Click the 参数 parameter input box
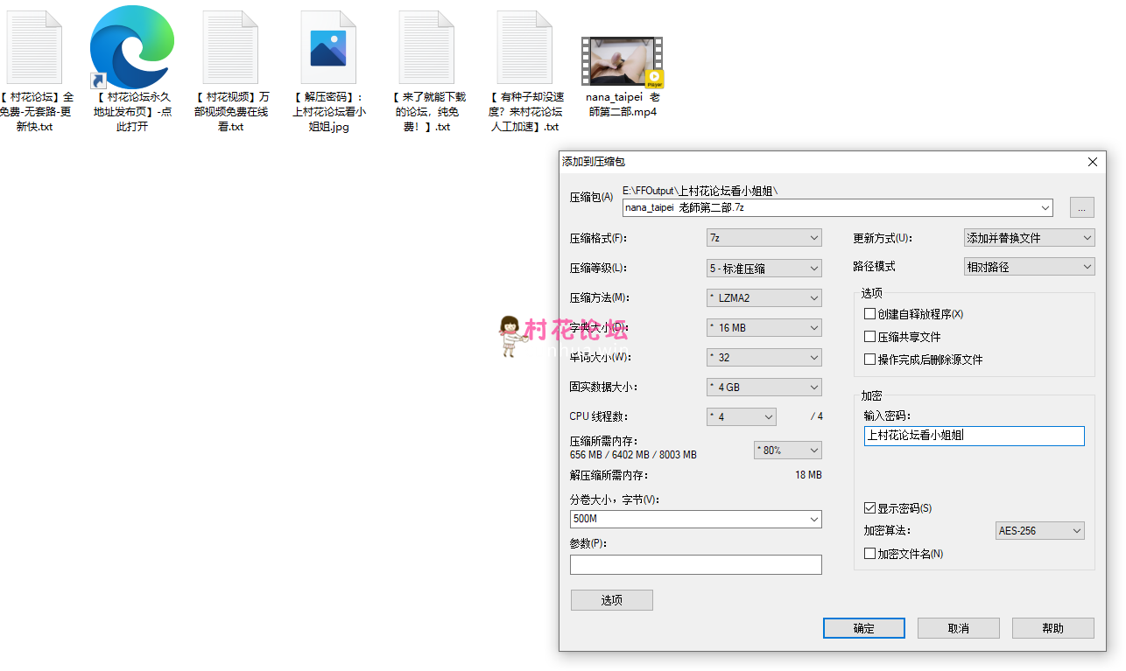The width and height of the screenshot is (1126, 671). [695, 564]
